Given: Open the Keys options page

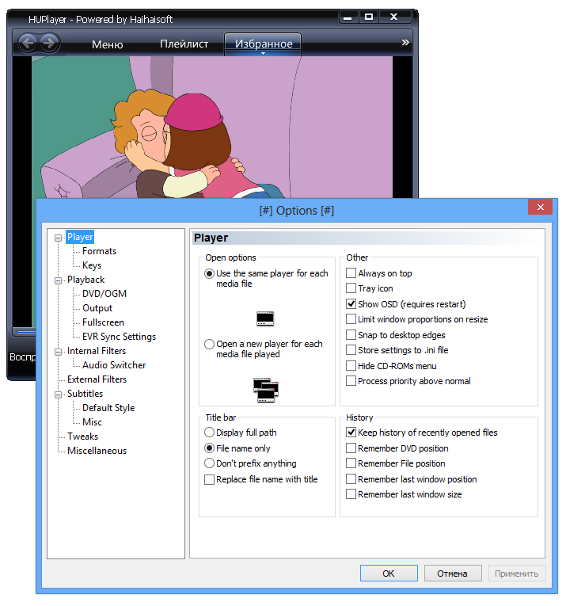Looking at the screenshot, I should [92, 265].
